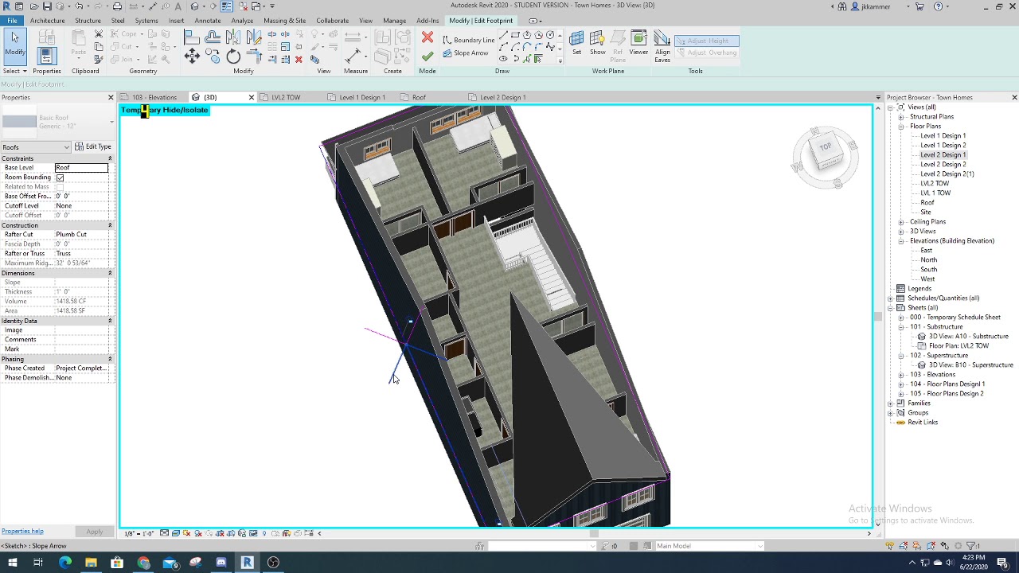The image size is (1019, 573).
Task: Open Chrome from the Windows taskbar
Action: pos(143,563)
